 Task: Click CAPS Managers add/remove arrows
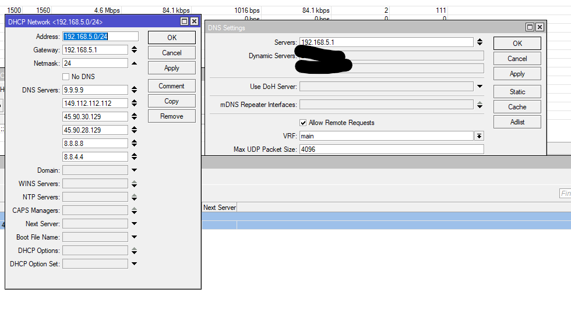point(135,210)
